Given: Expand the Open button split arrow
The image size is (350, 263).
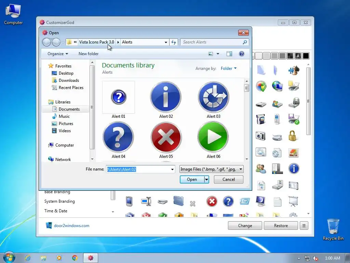Looking at the screenshot, I should [x=207, y=179].
